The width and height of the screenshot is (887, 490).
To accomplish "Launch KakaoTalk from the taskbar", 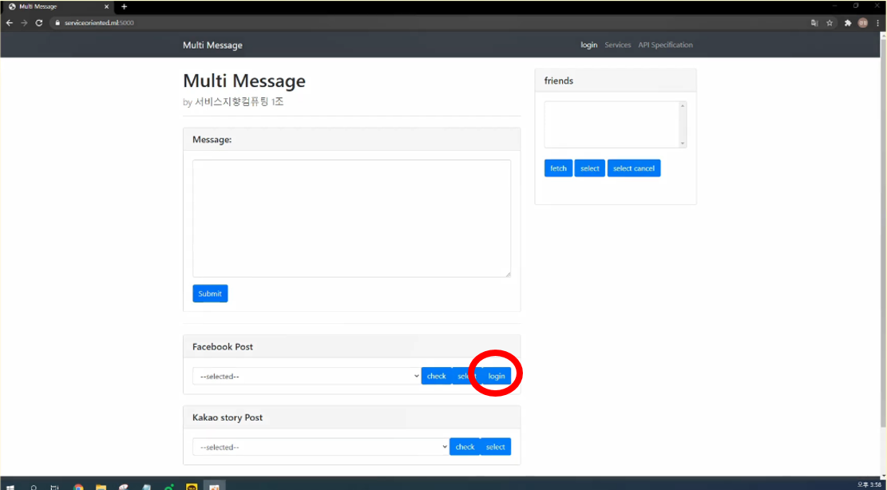I will pyautogui.click(x=190, y=485).
